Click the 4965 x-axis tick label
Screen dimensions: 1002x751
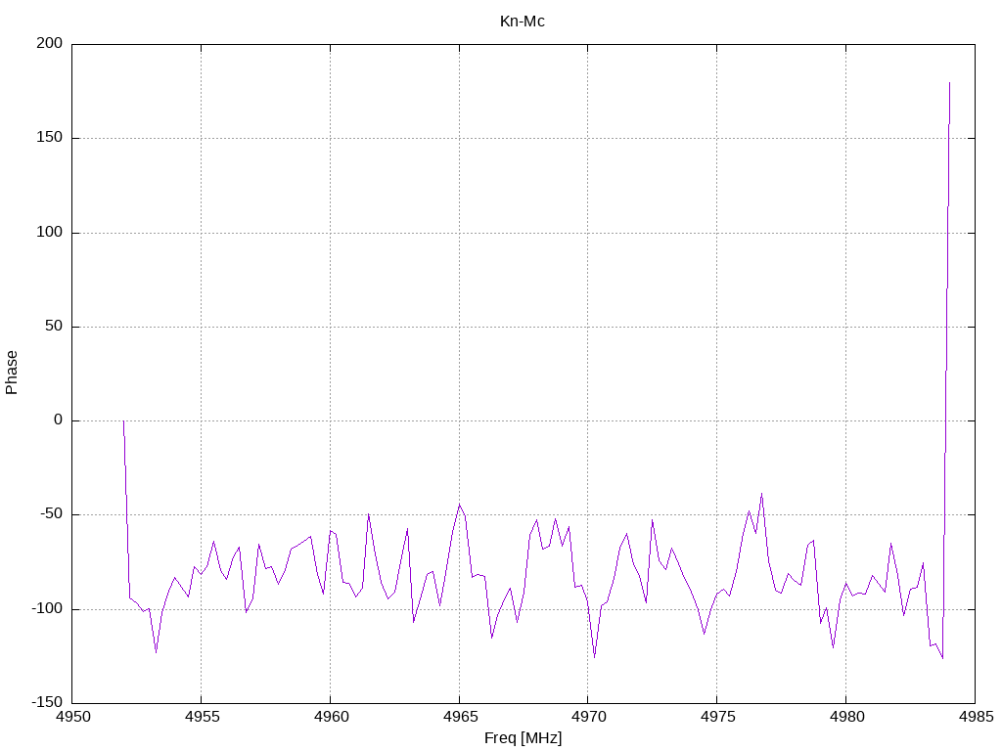(460, 717)
